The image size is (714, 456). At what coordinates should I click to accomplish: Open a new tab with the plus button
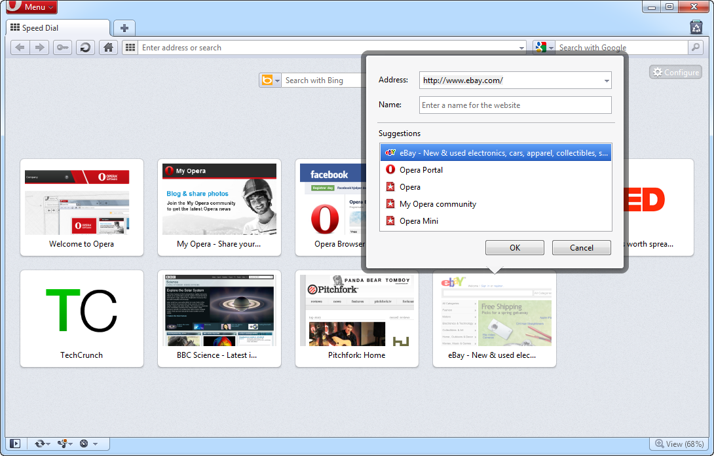click(x=124, y=28)
